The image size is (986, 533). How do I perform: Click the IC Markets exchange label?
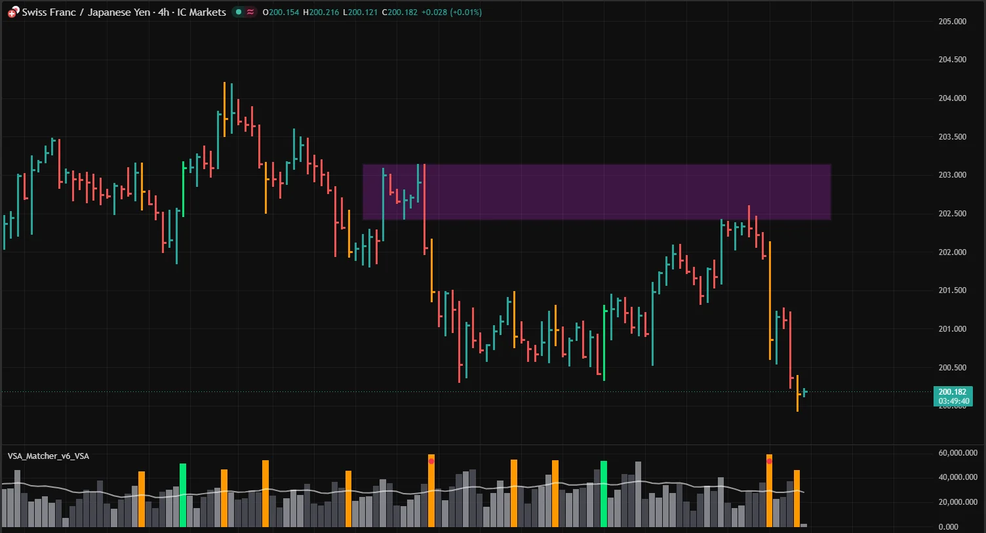tap(201, 12)
